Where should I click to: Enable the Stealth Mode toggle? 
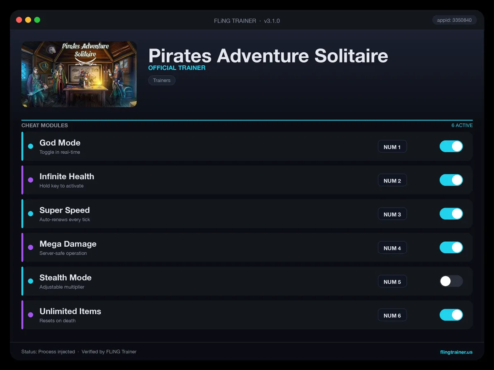tap(451, 281)
